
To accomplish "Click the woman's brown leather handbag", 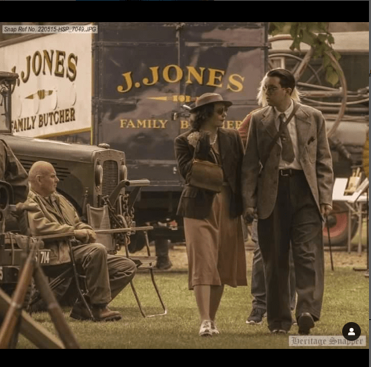I will coord(206,174).
